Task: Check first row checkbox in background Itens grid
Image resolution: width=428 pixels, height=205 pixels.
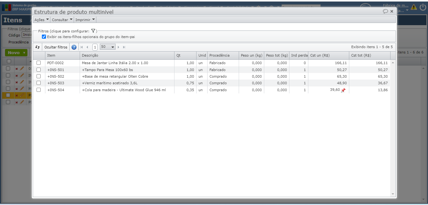Action: click(x=8, y=68)
